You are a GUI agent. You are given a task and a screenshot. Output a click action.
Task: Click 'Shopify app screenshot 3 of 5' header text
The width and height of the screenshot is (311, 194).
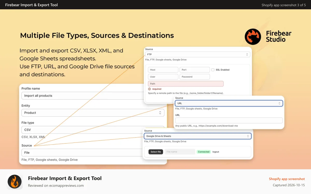(x=284, y=5)
